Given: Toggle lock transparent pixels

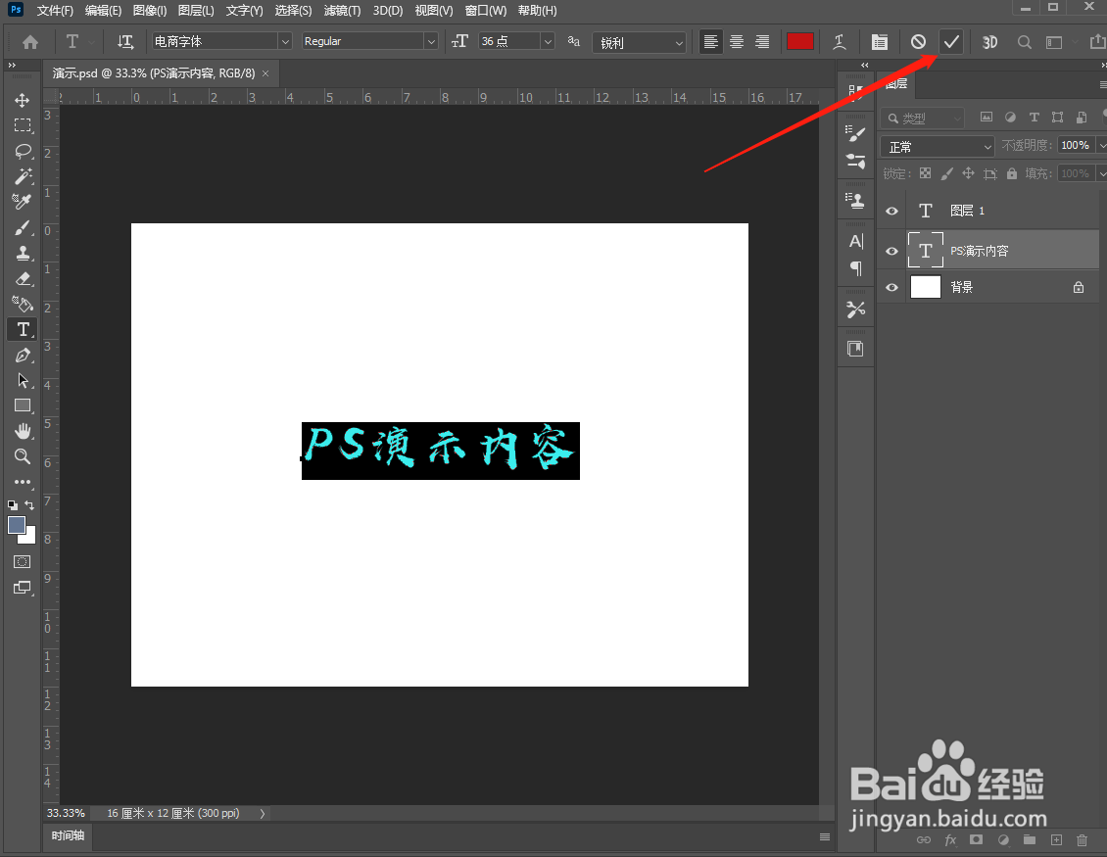Looking at the screenshot, I should 925,173.
